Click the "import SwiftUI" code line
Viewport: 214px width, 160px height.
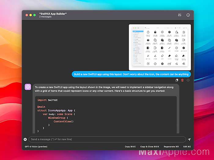tap(47, 100)
